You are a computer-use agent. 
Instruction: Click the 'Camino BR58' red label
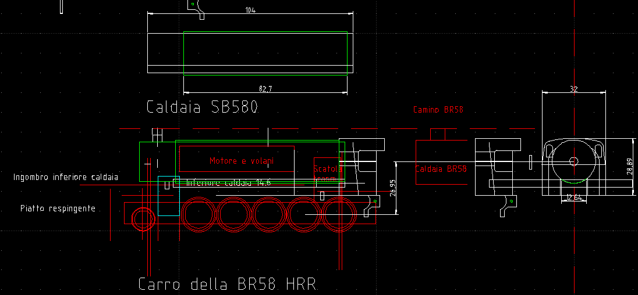tap(438, 109)
